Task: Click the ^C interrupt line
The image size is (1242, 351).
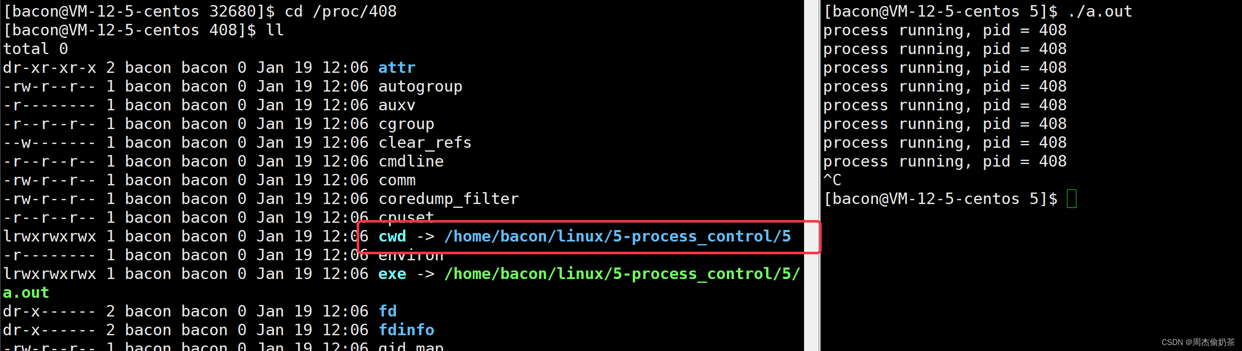Action: (x=832, y=180)
